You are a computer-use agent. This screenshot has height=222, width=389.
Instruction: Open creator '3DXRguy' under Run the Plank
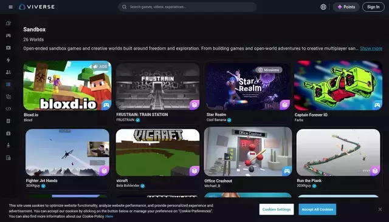[x=304, y=186]
